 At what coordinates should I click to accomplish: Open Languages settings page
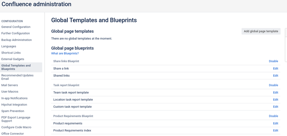pyautogui.click(x=9, y=46)
